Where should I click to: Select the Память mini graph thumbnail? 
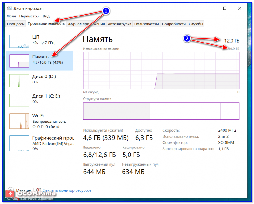(19, 61)
